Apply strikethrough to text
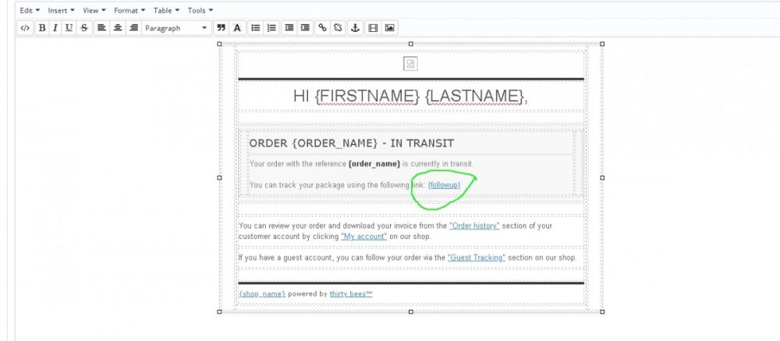The width and height of the screenshot is (780, 341). (x=83, y=28)
